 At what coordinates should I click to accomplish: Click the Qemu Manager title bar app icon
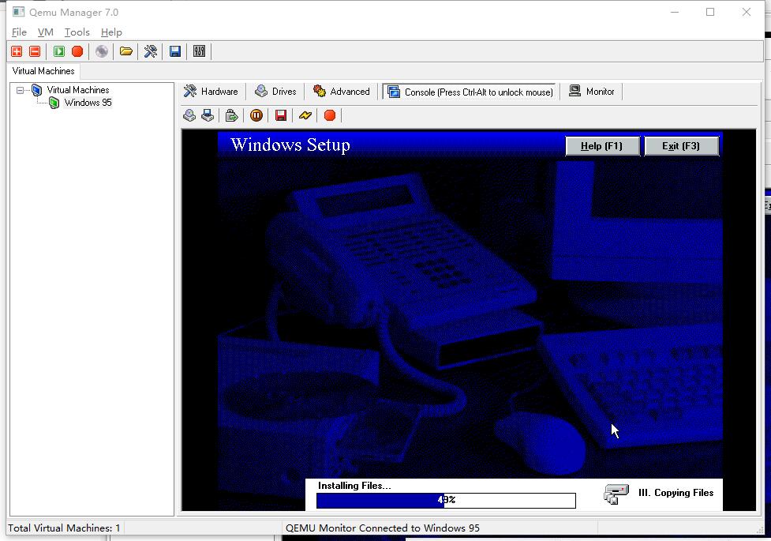[19, 12]
